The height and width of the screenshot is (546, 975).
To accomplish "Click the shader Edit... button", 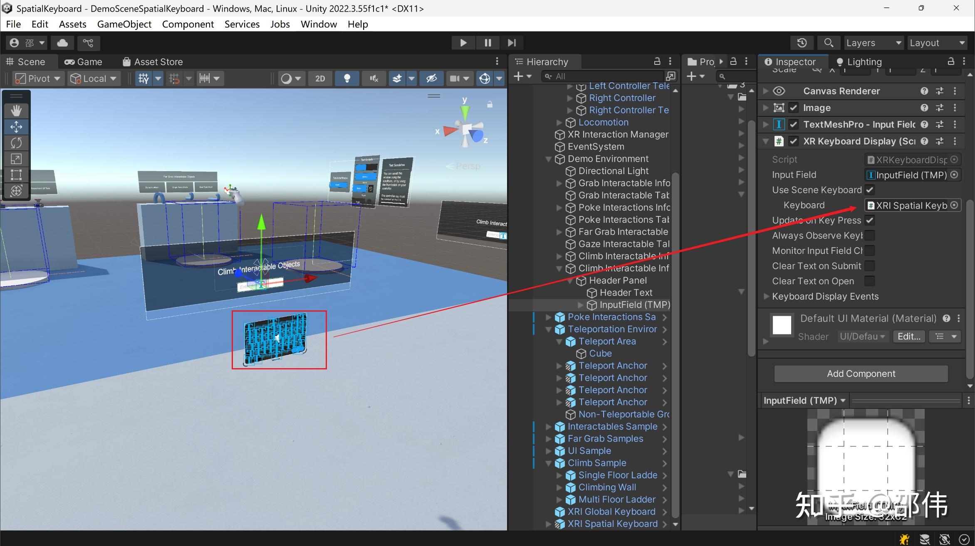I will pyautogui.click(x=909, y=336).
